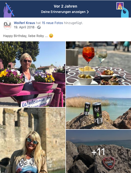Image resolution: width=131 pixels, height=173 pixels.
Task: Click the Happy Birthday liebe Roby text
Action: click(25, 36)
